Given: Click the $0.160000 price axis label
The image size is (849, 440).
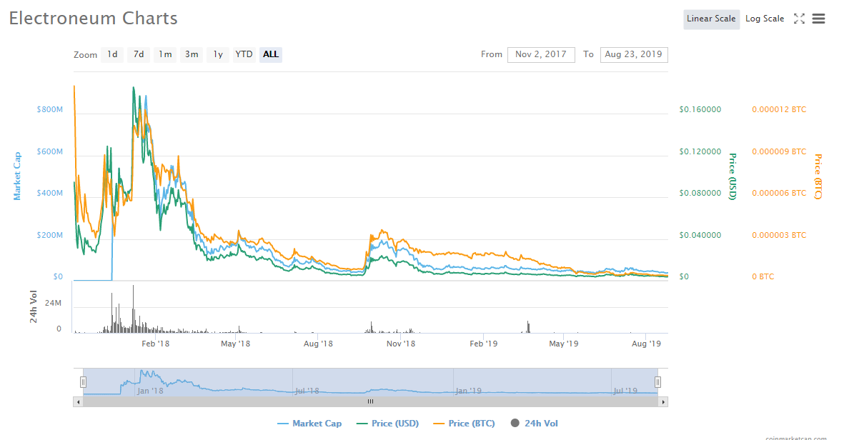Looking at the screenshot, I should [x=700, y=109].
